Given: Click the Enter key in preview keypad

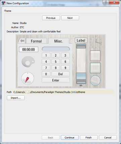Looking at the screenshot, I should click(x=56, y=80).
